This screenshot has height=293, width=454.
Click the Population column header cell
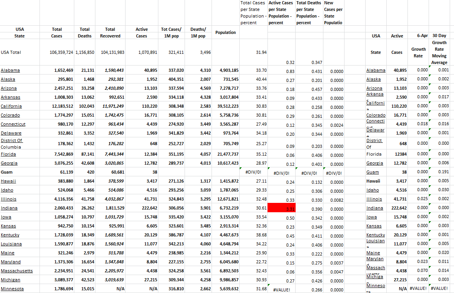click(226, 32)
